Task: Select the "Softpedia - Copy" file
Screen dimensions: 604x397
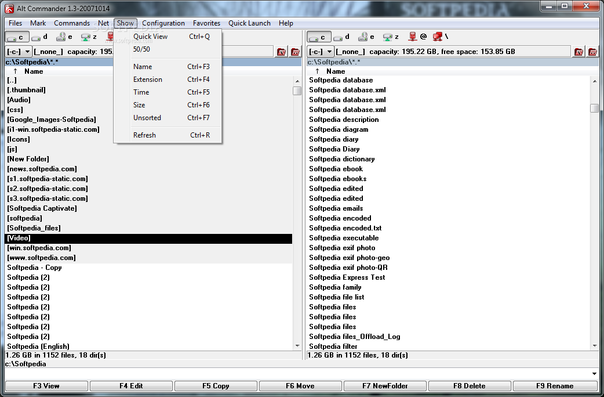Action: pyautogui.click(x=149, y=268)
